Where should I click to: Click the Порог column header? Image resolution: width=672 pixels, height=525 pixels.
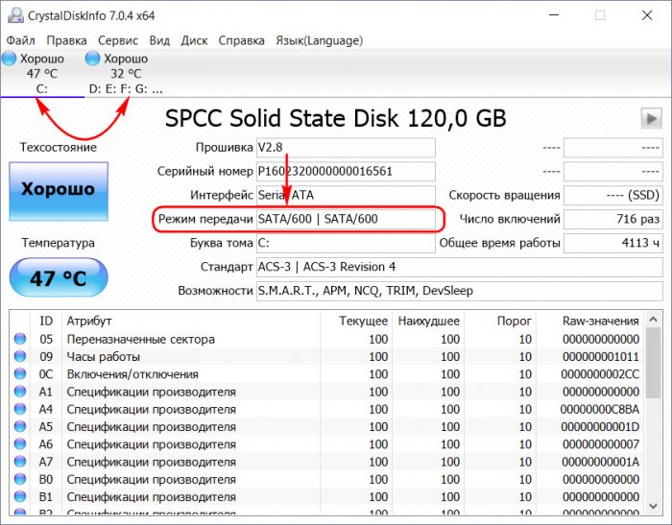click(500, 321)
